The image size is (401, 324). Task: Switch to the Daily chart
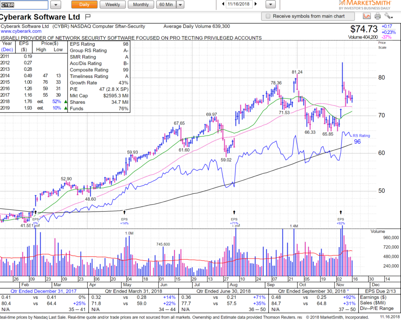tap(85, 5)
